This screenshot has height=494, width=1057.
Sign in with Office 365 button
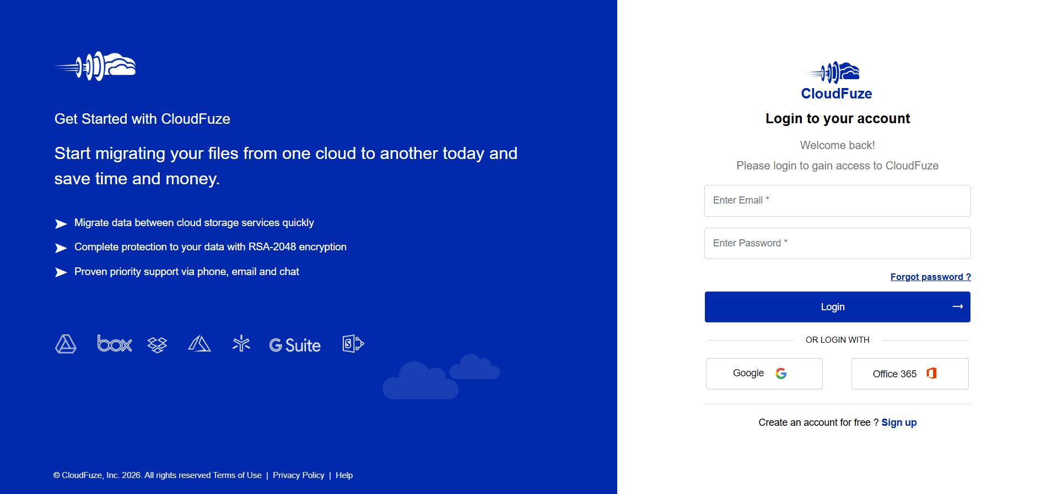909,374
